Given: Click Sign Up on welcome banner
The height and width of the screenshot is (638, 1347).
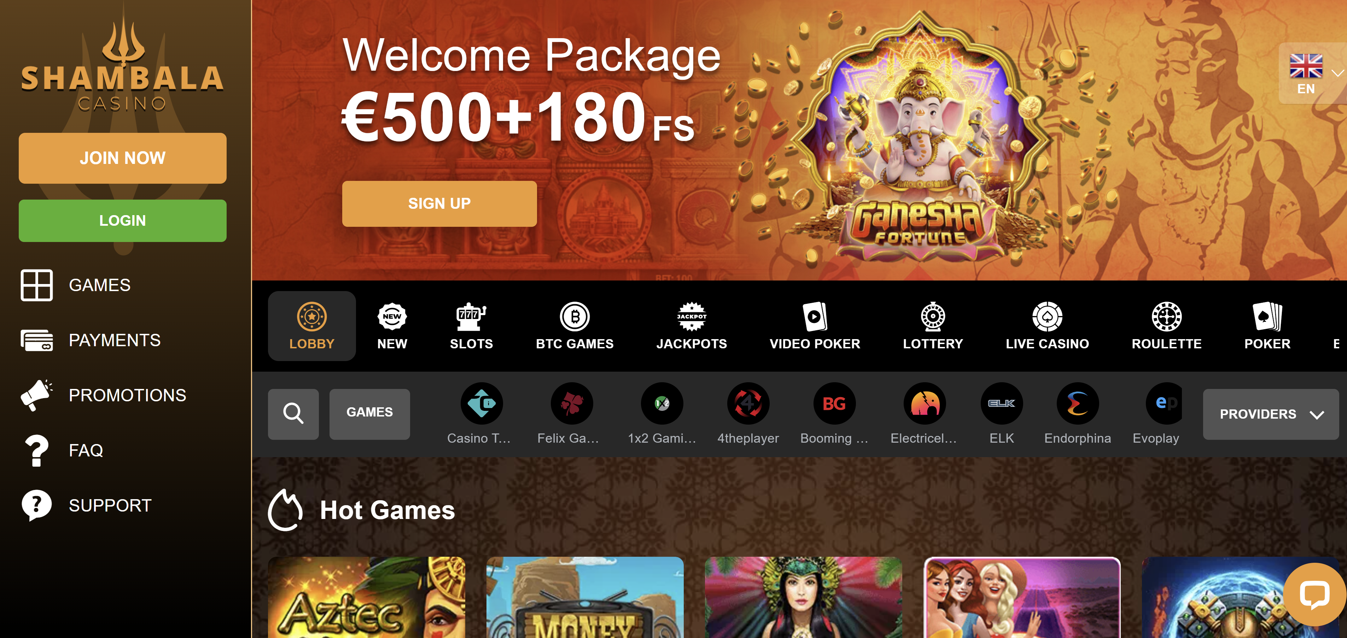Looking at the screenshot, I should pyautogui.click(x=439, y=203).
